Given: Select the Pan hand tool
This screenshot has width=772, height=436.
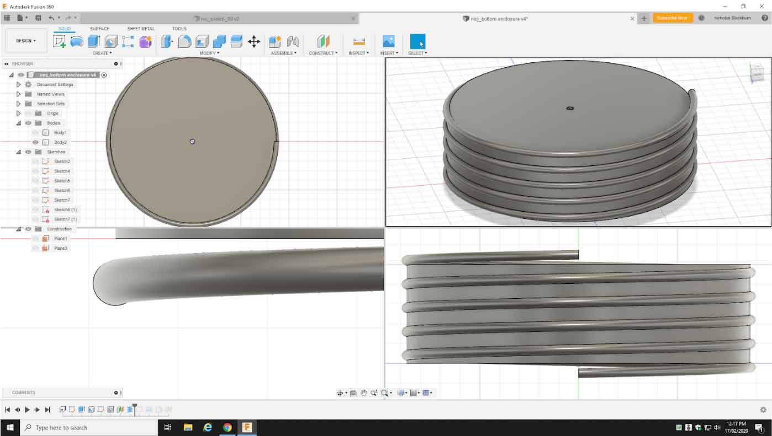Looking at the screenshot, I should (x=364, y=393).
